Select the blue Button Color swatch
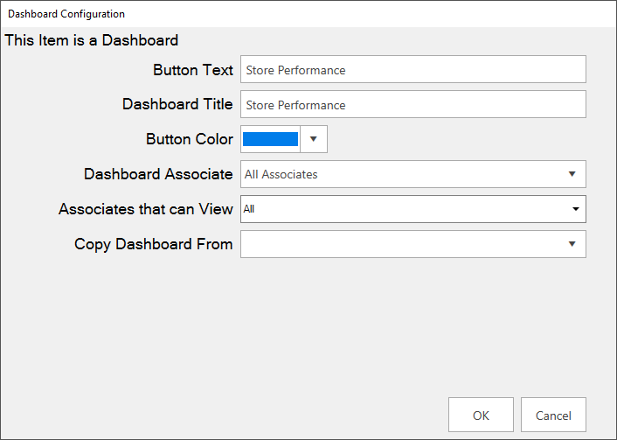The image size is (617, 440). click(270, 139)
